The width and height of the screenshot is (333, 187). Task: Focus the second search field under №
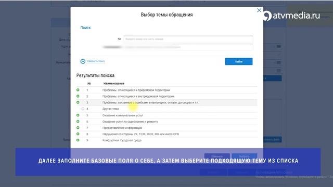[x=188, y=47]
